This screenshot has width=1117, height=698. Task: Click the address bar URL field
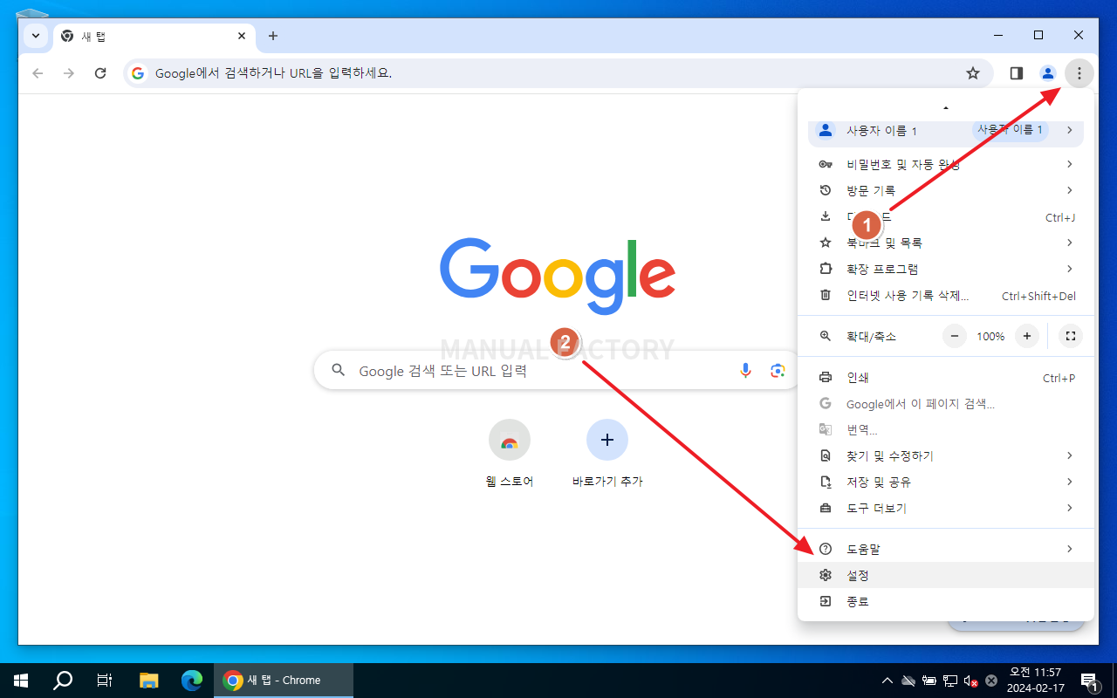click(x=558, y=73)
